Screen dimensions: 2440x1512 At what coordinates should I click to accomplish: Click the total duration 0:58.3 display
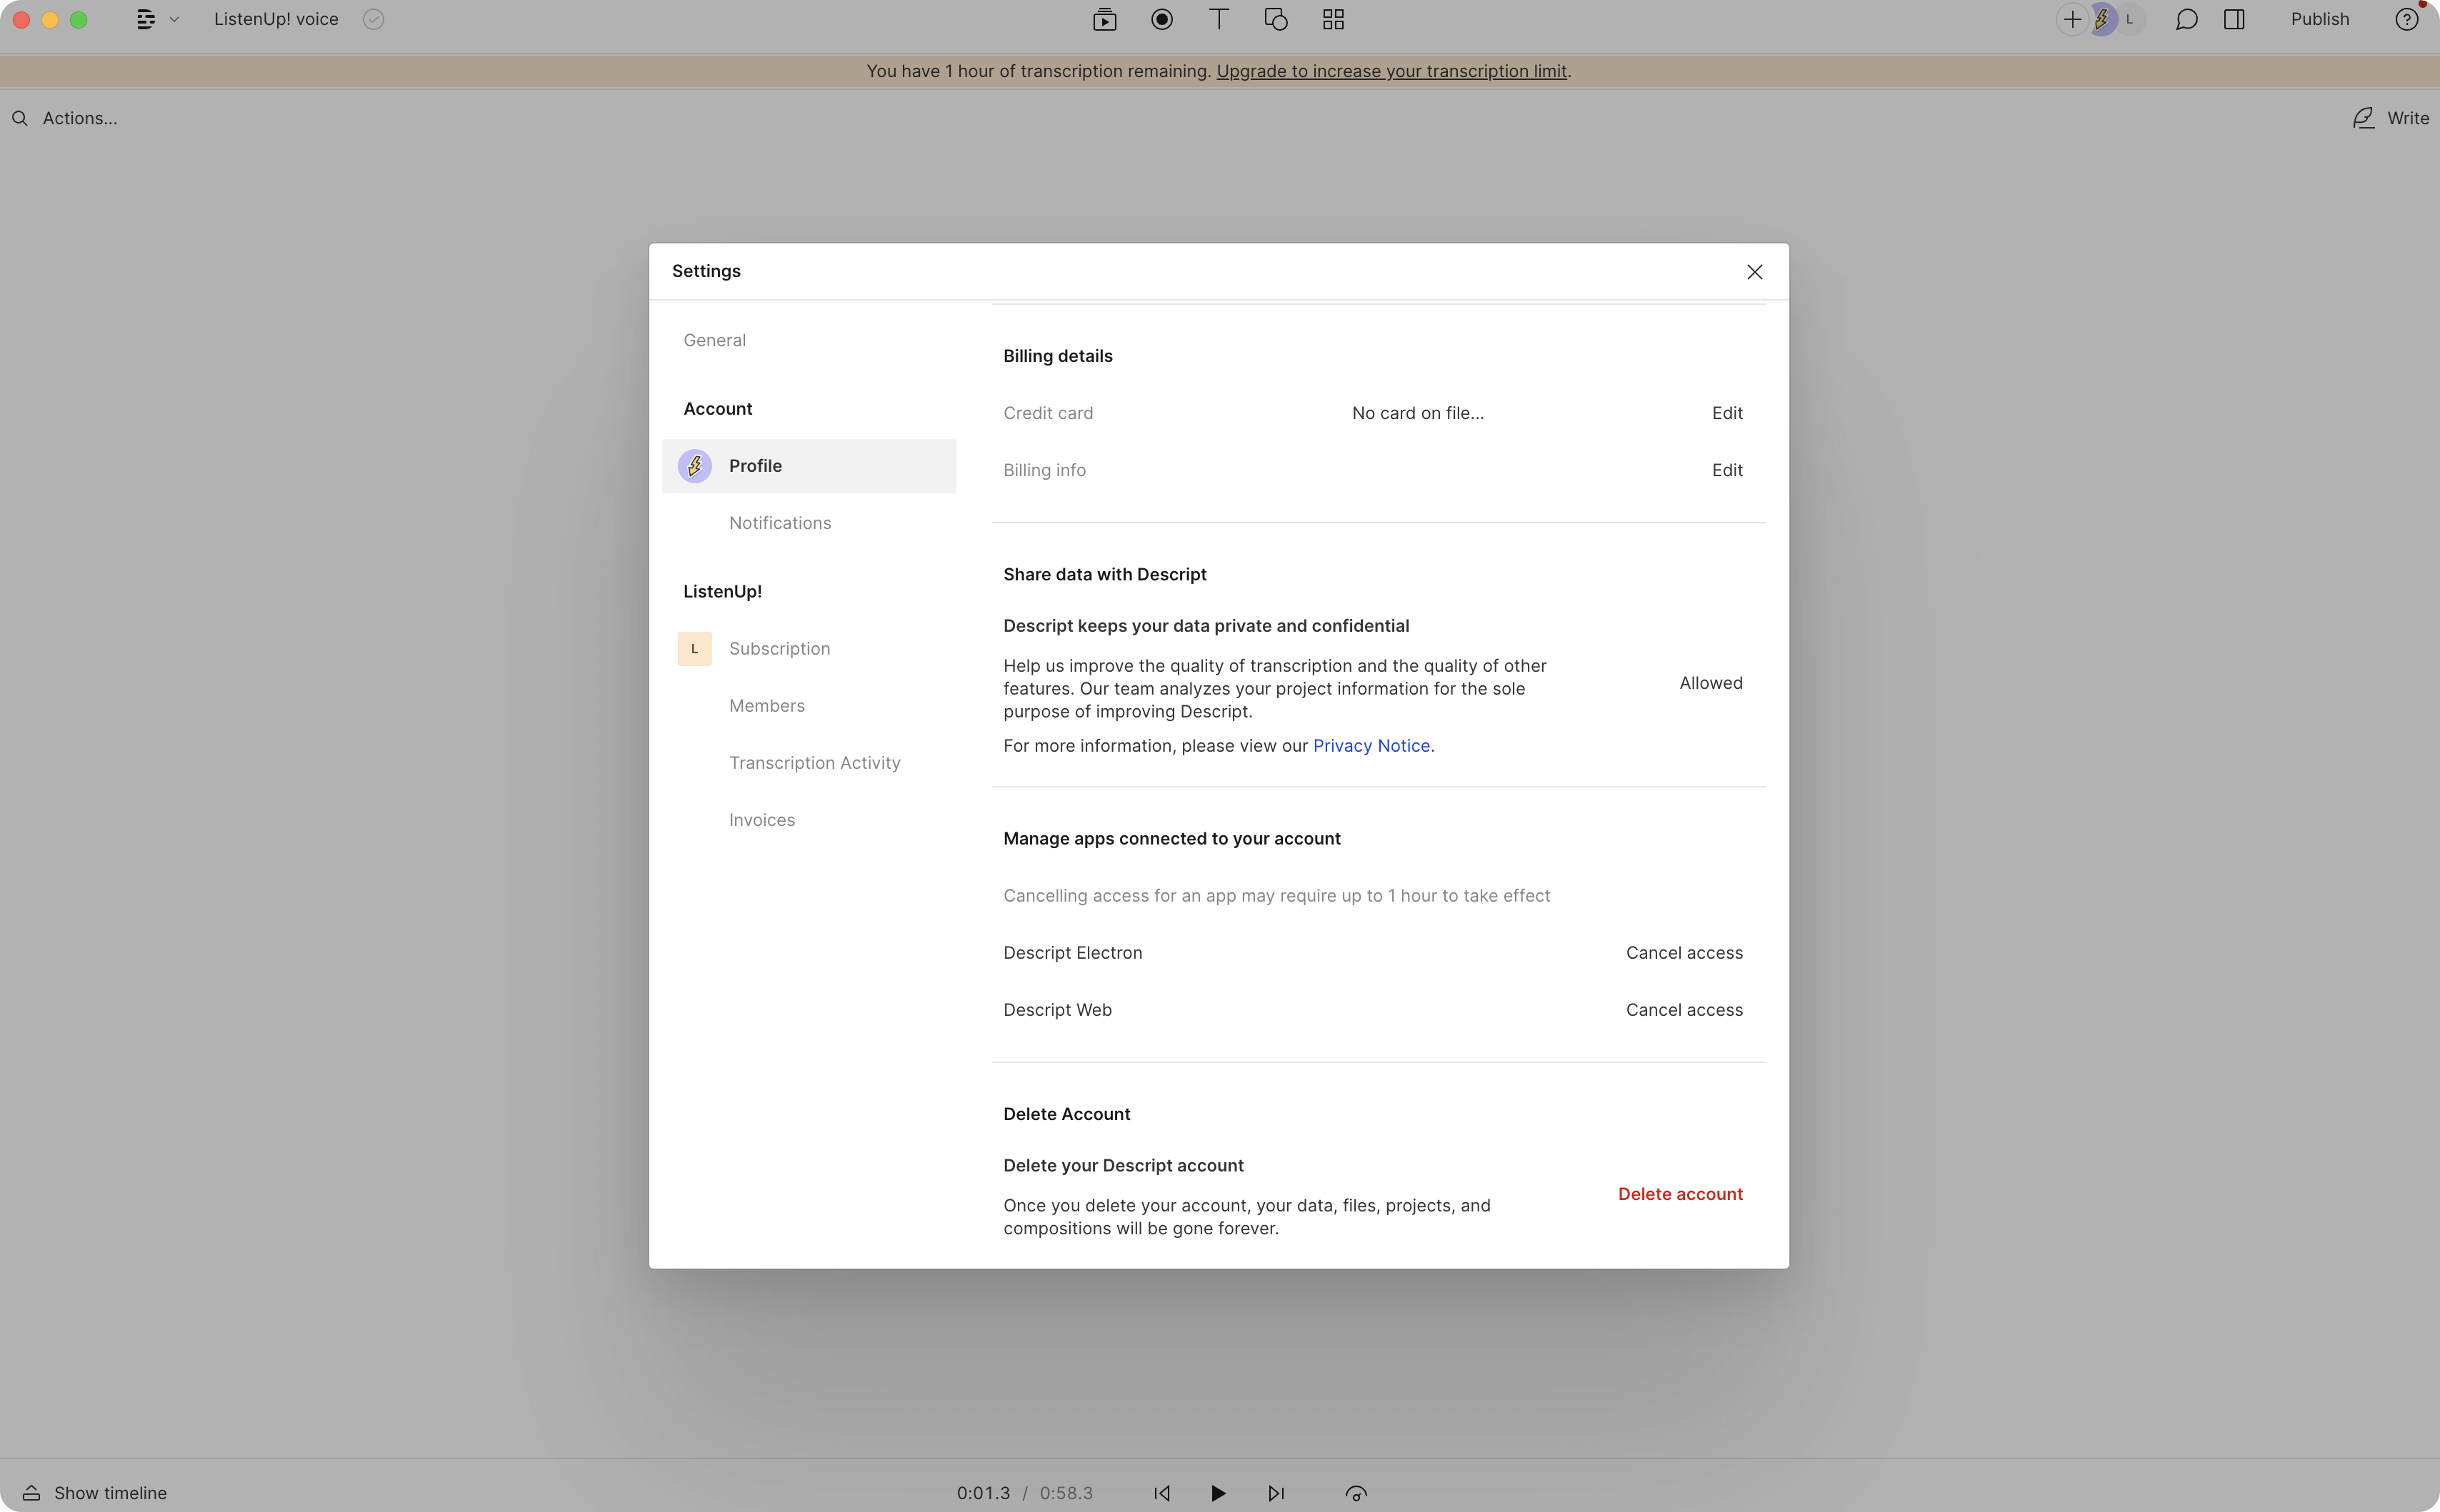click(x=1066, y=1493)
